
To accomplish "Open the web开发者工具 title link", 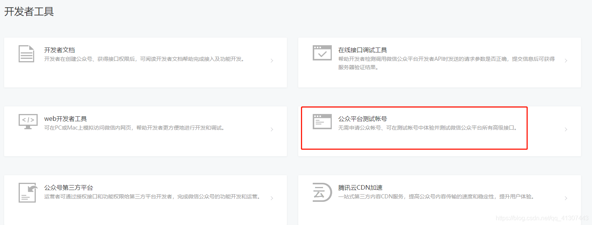I will click(x=65, y=119).
